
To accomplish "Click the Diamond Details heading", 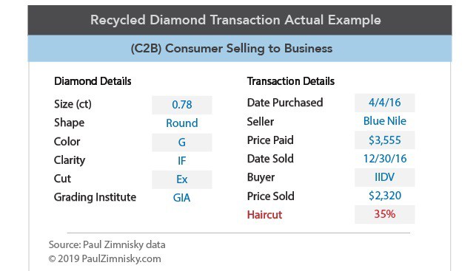I will 93,81.
